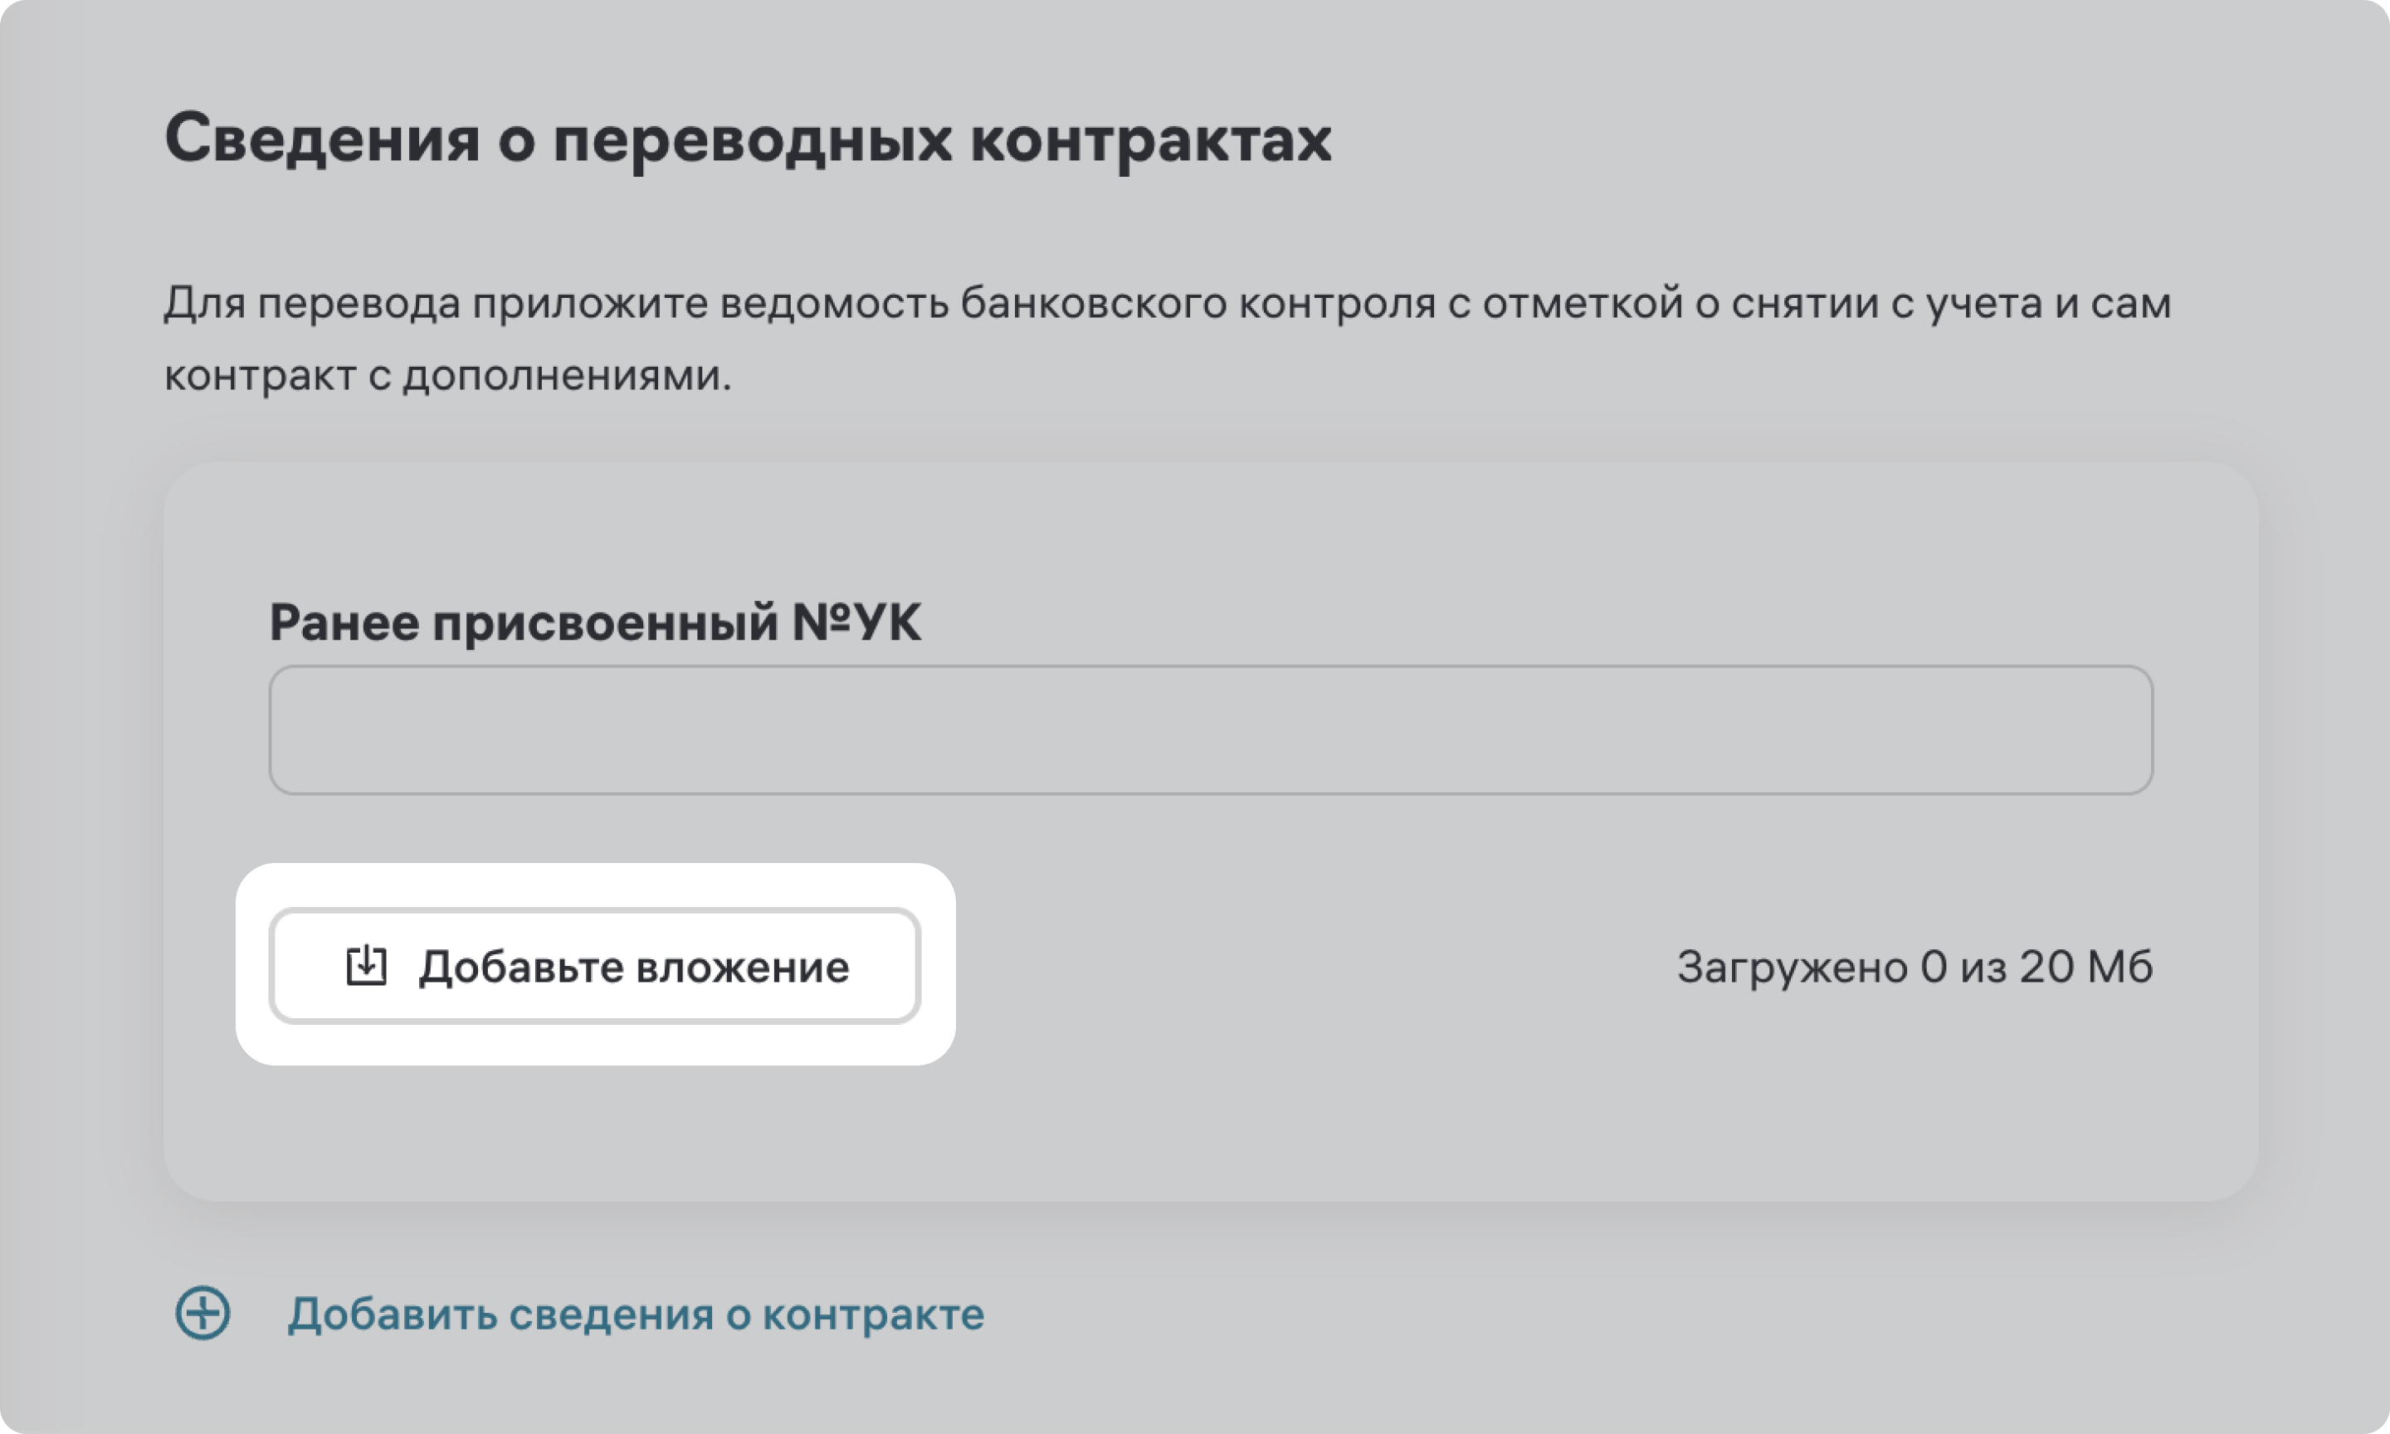Click the word "Добавить" in the bottom link
Image resolution: width=2390 pixels, height=1434 pixels.
click(x=391, y=1314)
